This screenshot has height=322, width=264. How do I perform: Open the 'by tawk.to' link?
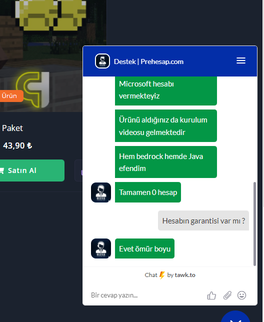(x=181, y=275)
